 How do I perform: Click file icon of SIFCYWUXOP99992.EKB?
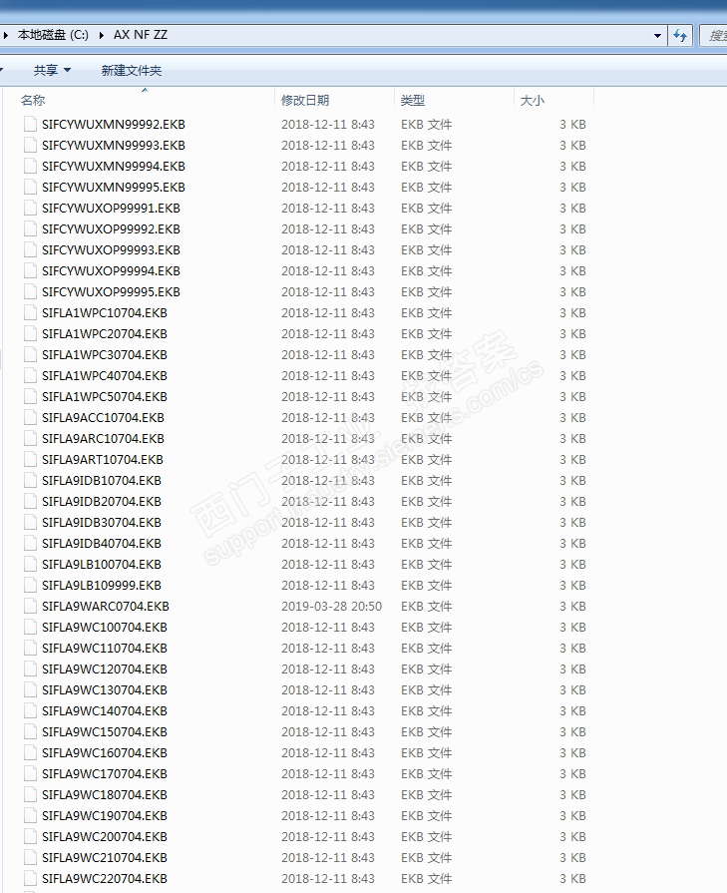(x=31, y=228)
